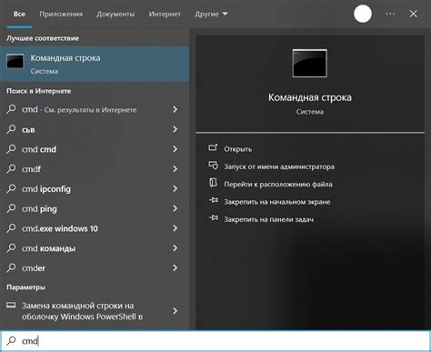The image size is (431, 352).
Task: Choose Перейти к расположению файла
Action: pyautogui.click(x=278, y=185)
